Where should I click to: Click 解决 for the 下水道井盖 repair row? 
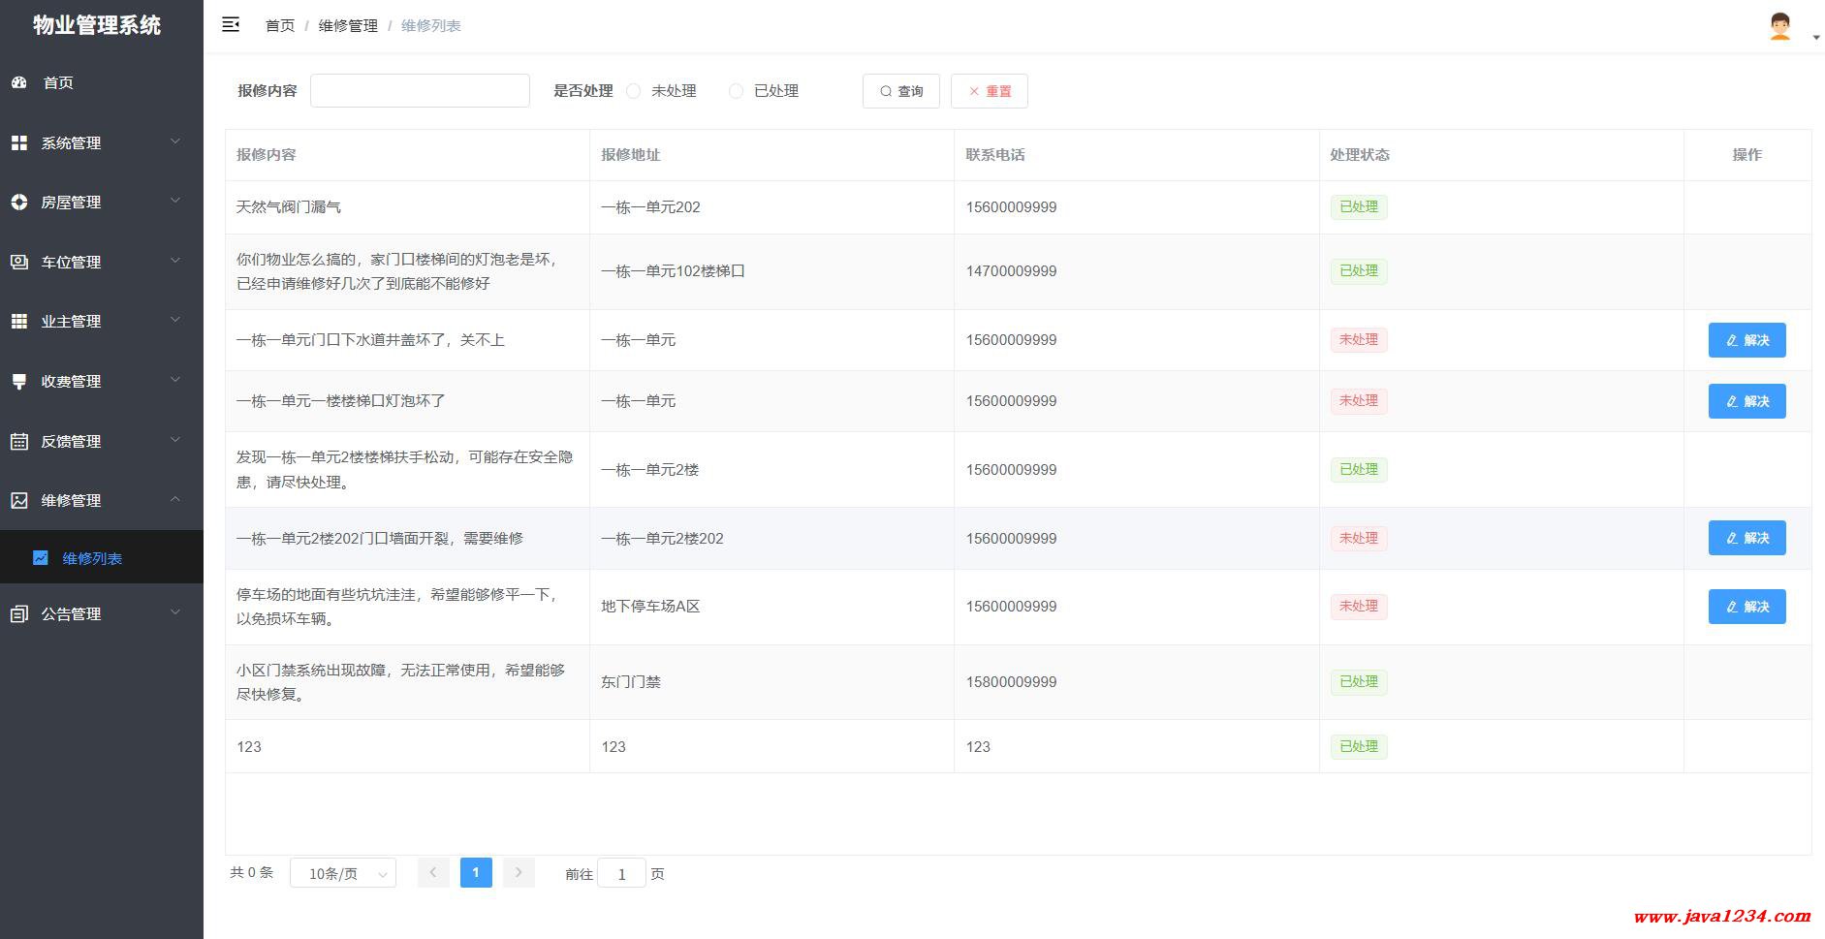pyautogui.click(x=1746, y=340)
